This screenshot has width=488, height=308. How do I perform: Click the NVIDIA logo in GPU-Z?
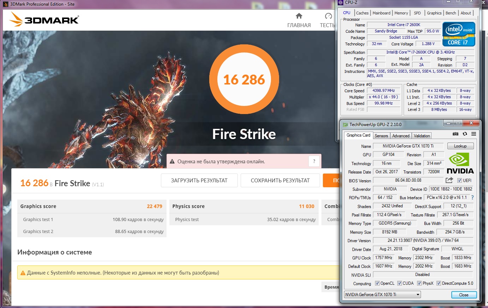pos(460,163)
